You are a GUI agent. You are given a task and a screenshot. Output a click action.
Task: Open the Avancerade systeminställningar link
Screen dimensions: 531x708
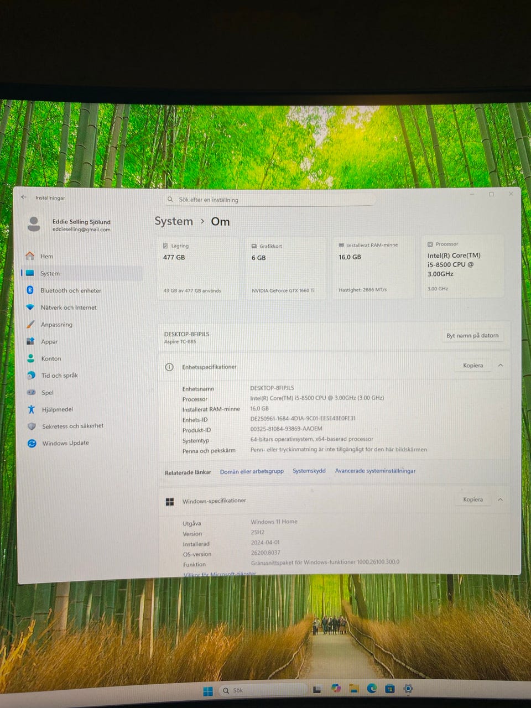pyautogui.click(x=375, y=471)
